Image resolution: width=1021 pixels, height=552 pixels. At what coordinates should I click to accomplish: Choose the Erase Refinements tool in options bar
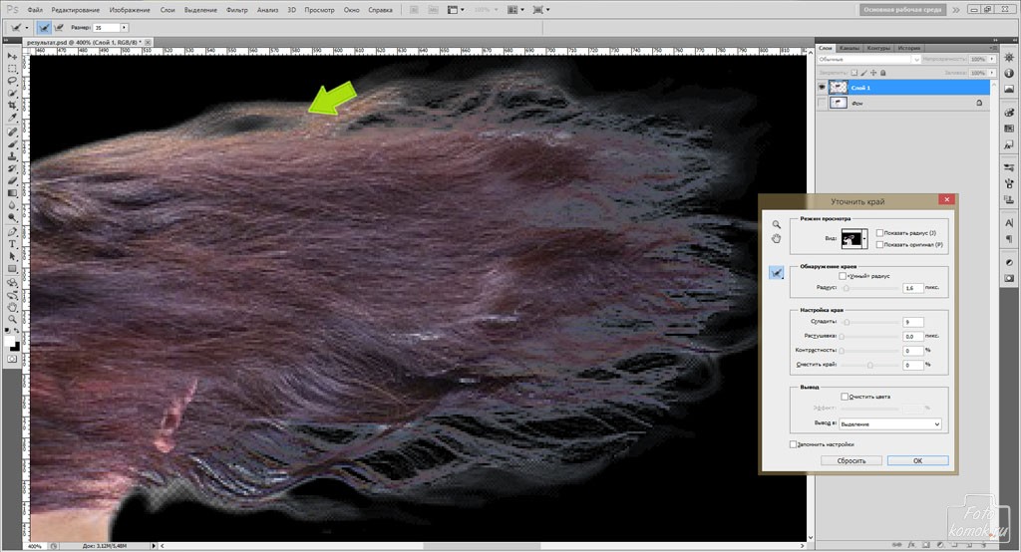coord(59,27)
